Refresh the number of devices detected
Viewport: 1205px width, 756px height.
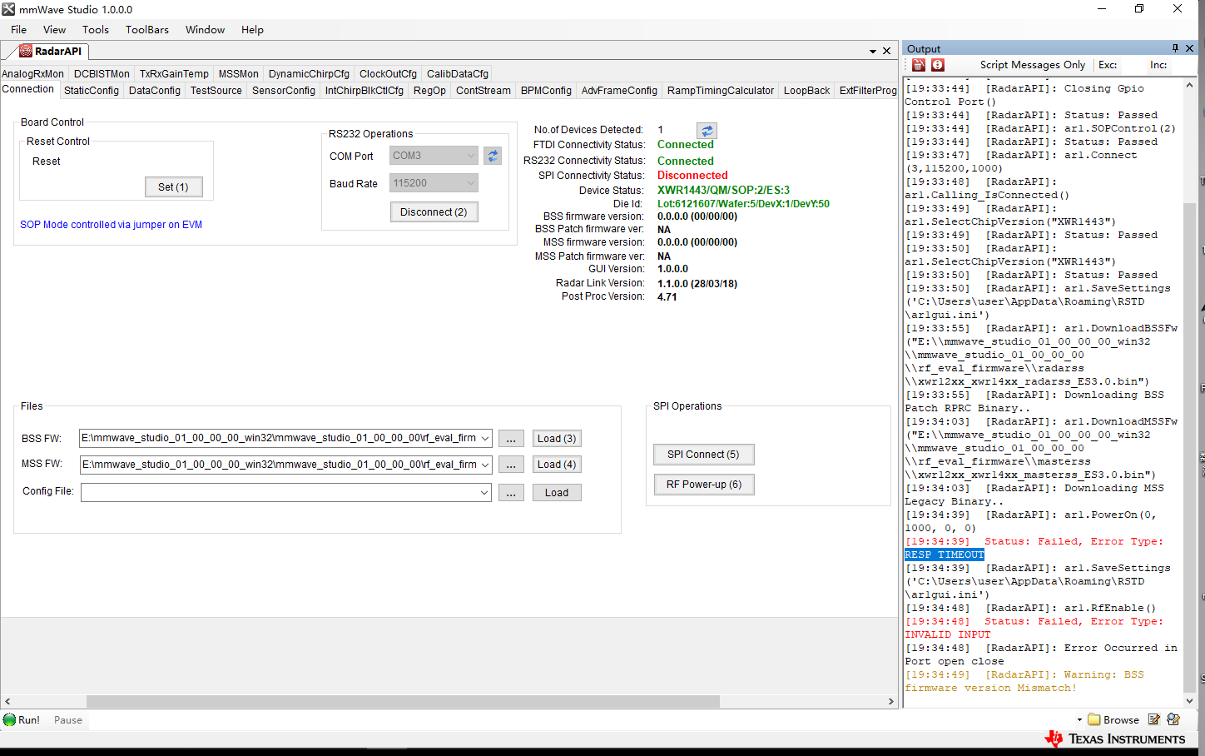[x=707, y=131]
